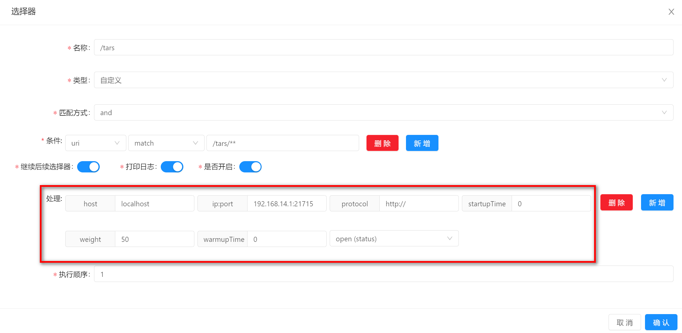Image resolution: width=682 pixels, height=333 pixels.
Task: Turn off the 是否开启 switch
Action: pyautogui.click(x=250, y=167)
